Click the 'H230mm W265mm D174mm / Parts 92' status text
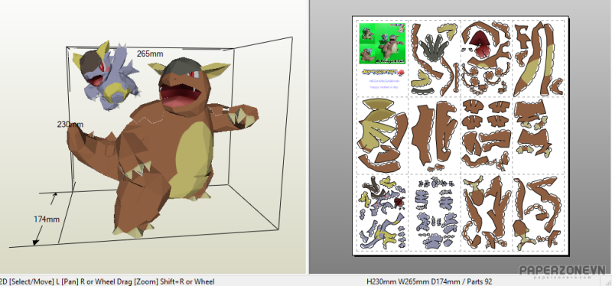Screen dimensions: 612x286 pos(429,281)
